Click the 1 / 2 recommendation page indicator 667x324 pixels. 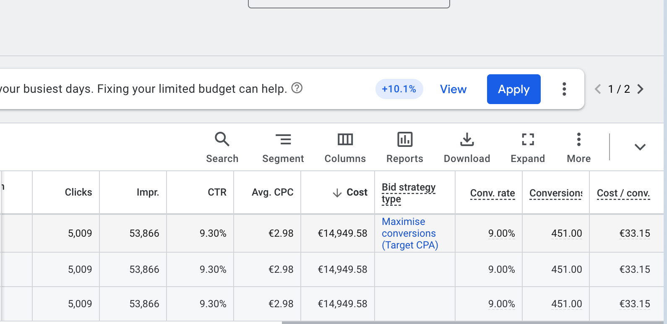point(619,89)
